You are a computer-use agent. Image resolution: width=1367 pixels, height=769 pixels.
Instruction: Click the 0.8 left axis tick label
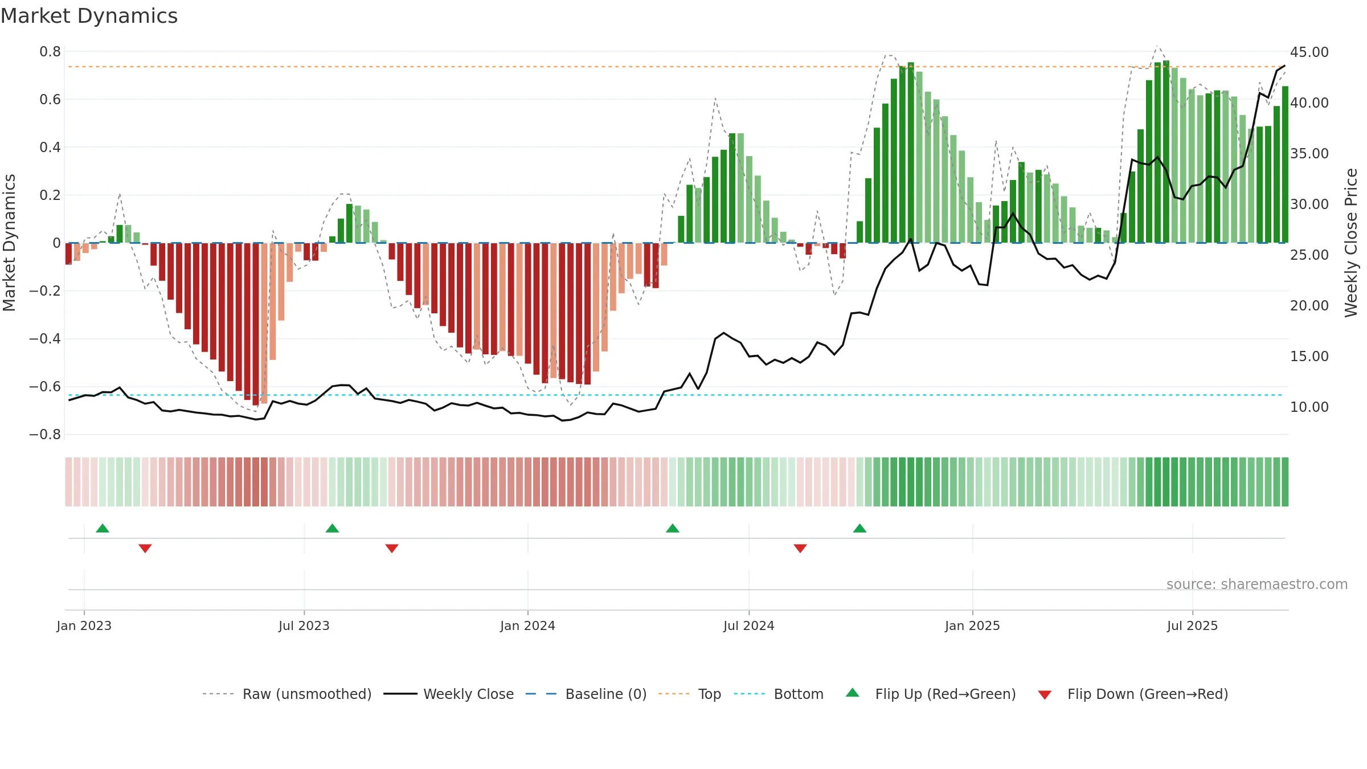50,52
